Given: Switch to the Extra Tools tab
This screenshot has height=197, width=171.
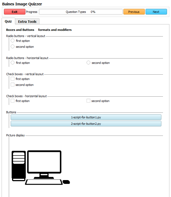Looking at the screenshot, I should 27,21.
